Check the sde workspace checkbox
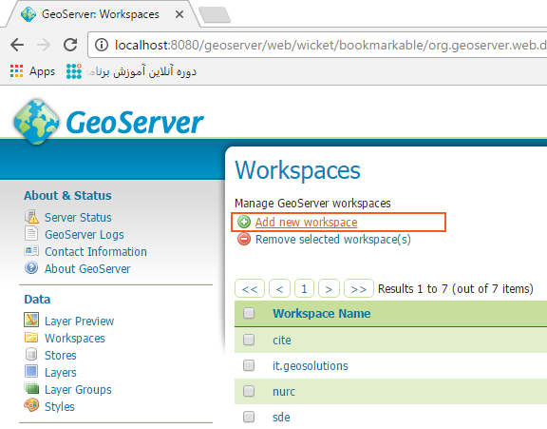 tap(249, 417)
